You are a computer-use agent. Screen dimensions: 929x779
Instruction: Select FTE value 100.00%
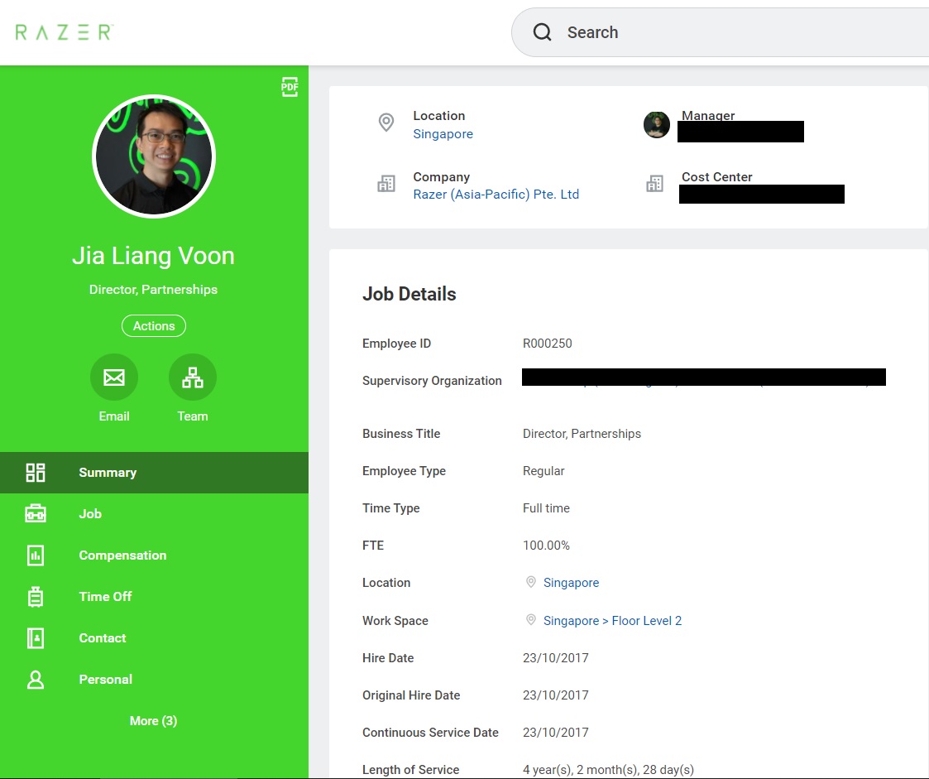(x=546, y=546)
